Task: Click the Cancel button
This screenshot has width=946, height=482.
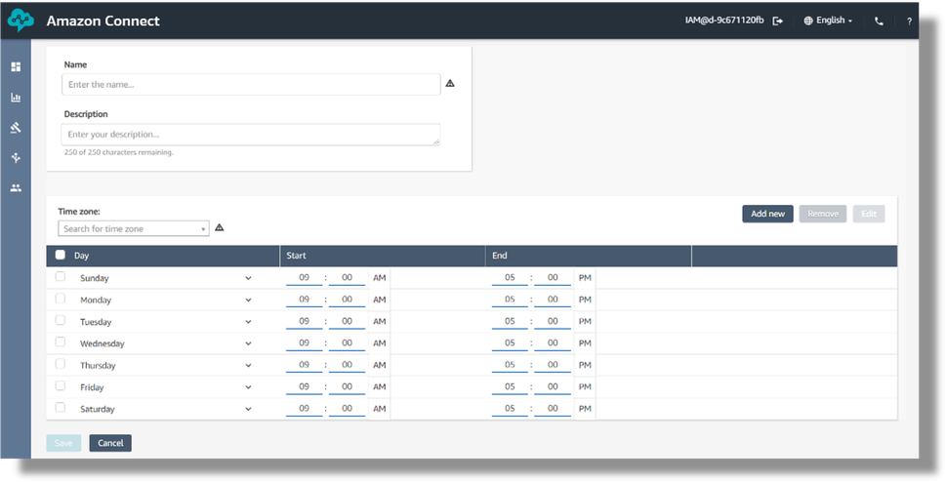Action: [110, 443]
